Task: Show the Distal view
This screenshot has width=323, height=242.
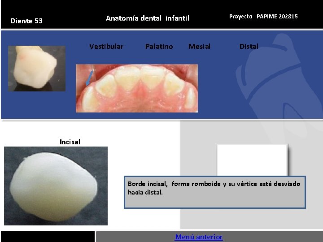Action: tap(249, 47)
